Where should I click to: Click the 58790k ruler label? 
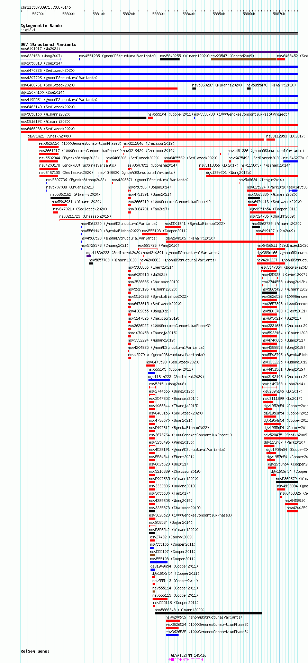38,14
